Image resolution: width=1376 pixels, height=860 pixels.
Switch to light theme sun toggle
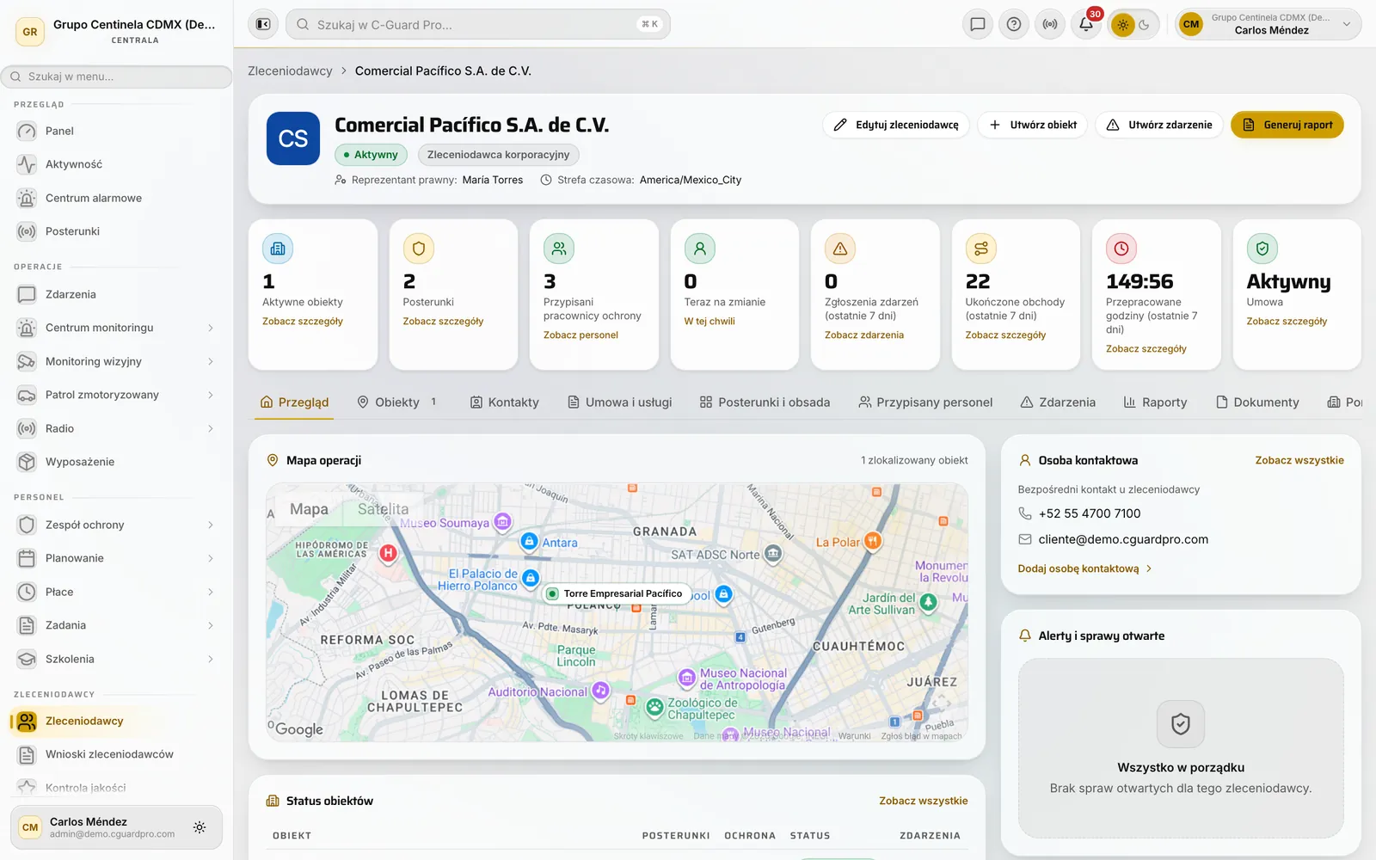point(1122,25)
